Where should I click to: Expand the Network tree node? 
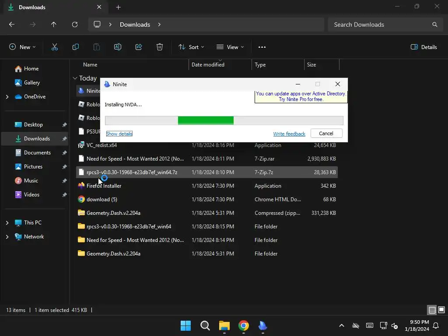(x=7, y=237)
